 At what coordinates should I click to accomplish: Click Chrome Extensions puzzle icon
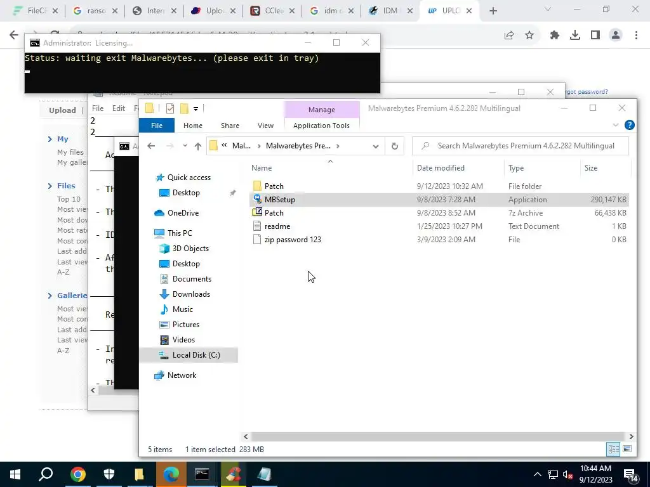[554, 36]
